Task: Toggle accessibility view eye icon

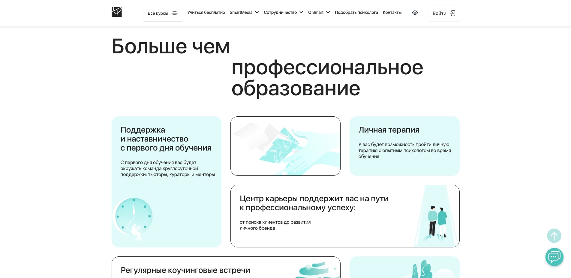Action: [x=415, y=13]
